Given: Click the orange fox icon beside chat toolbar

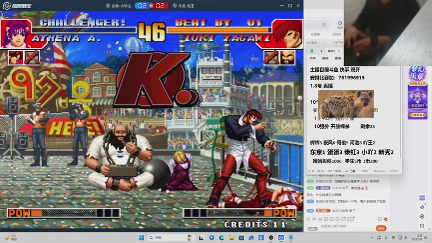Looking at the screenshot, I should 386,219.
